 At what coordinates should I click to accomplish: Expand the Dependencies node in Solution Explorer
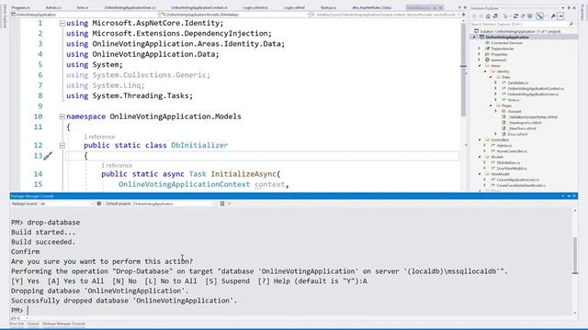pyautogui.click(x=480, y=49)
